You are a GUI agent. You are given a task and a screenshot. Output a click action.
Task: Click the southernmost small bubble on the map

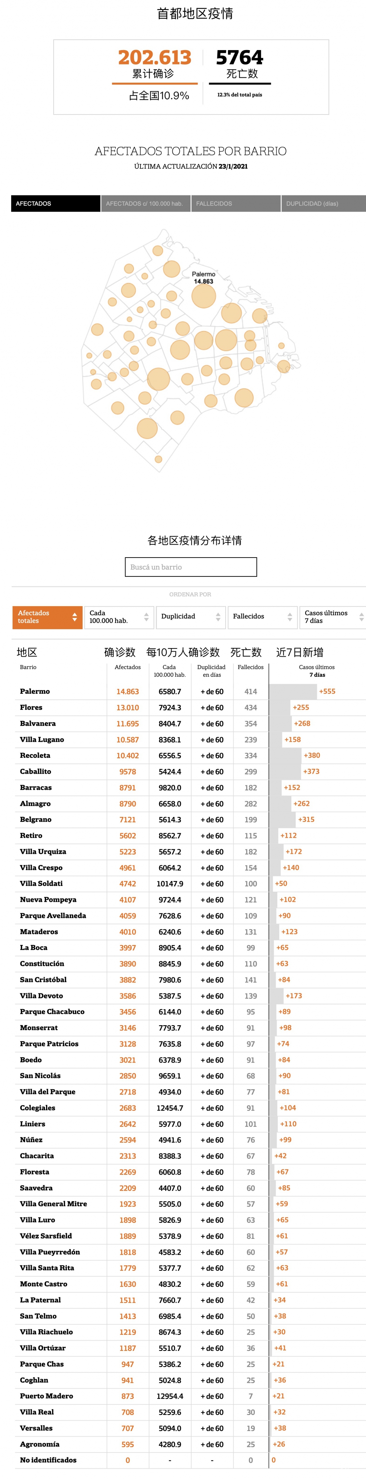tap(158, 459)
